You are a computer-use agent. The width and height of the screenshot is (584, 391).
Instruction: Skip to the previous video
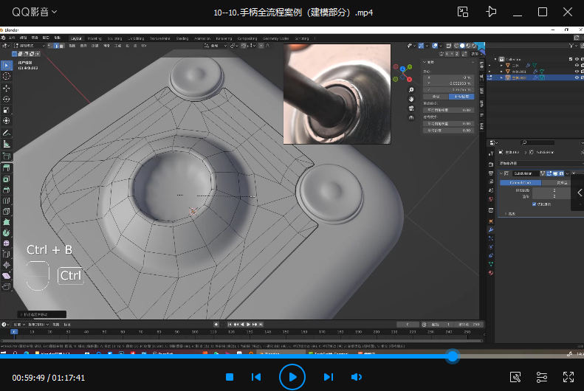pos(256,377)
